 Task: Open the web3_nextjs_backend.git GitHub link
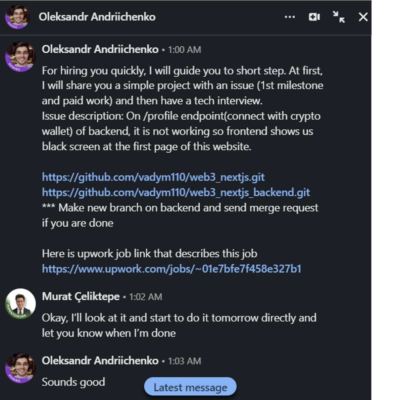[x=176, y=192]
